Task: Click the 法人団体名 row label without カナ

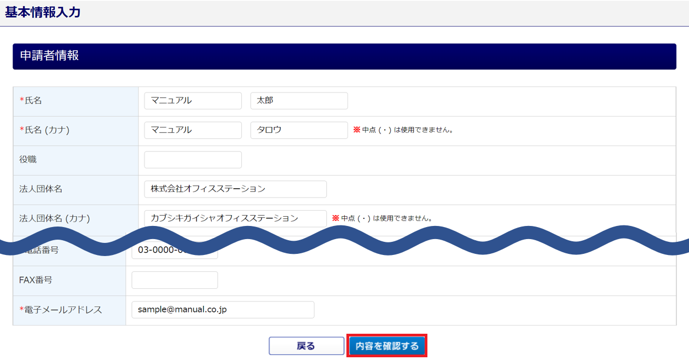Action: (41, 189)
